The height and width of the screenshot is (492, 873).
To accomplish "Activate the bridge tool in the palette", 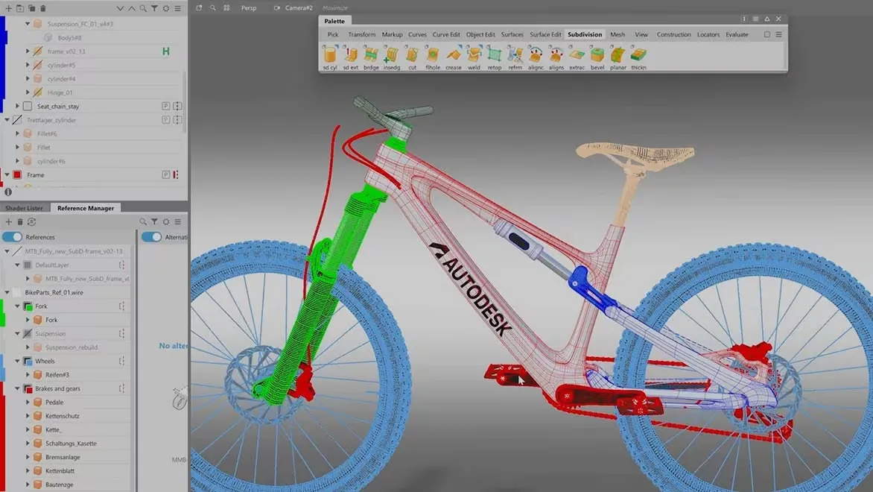I will [370, 55].
